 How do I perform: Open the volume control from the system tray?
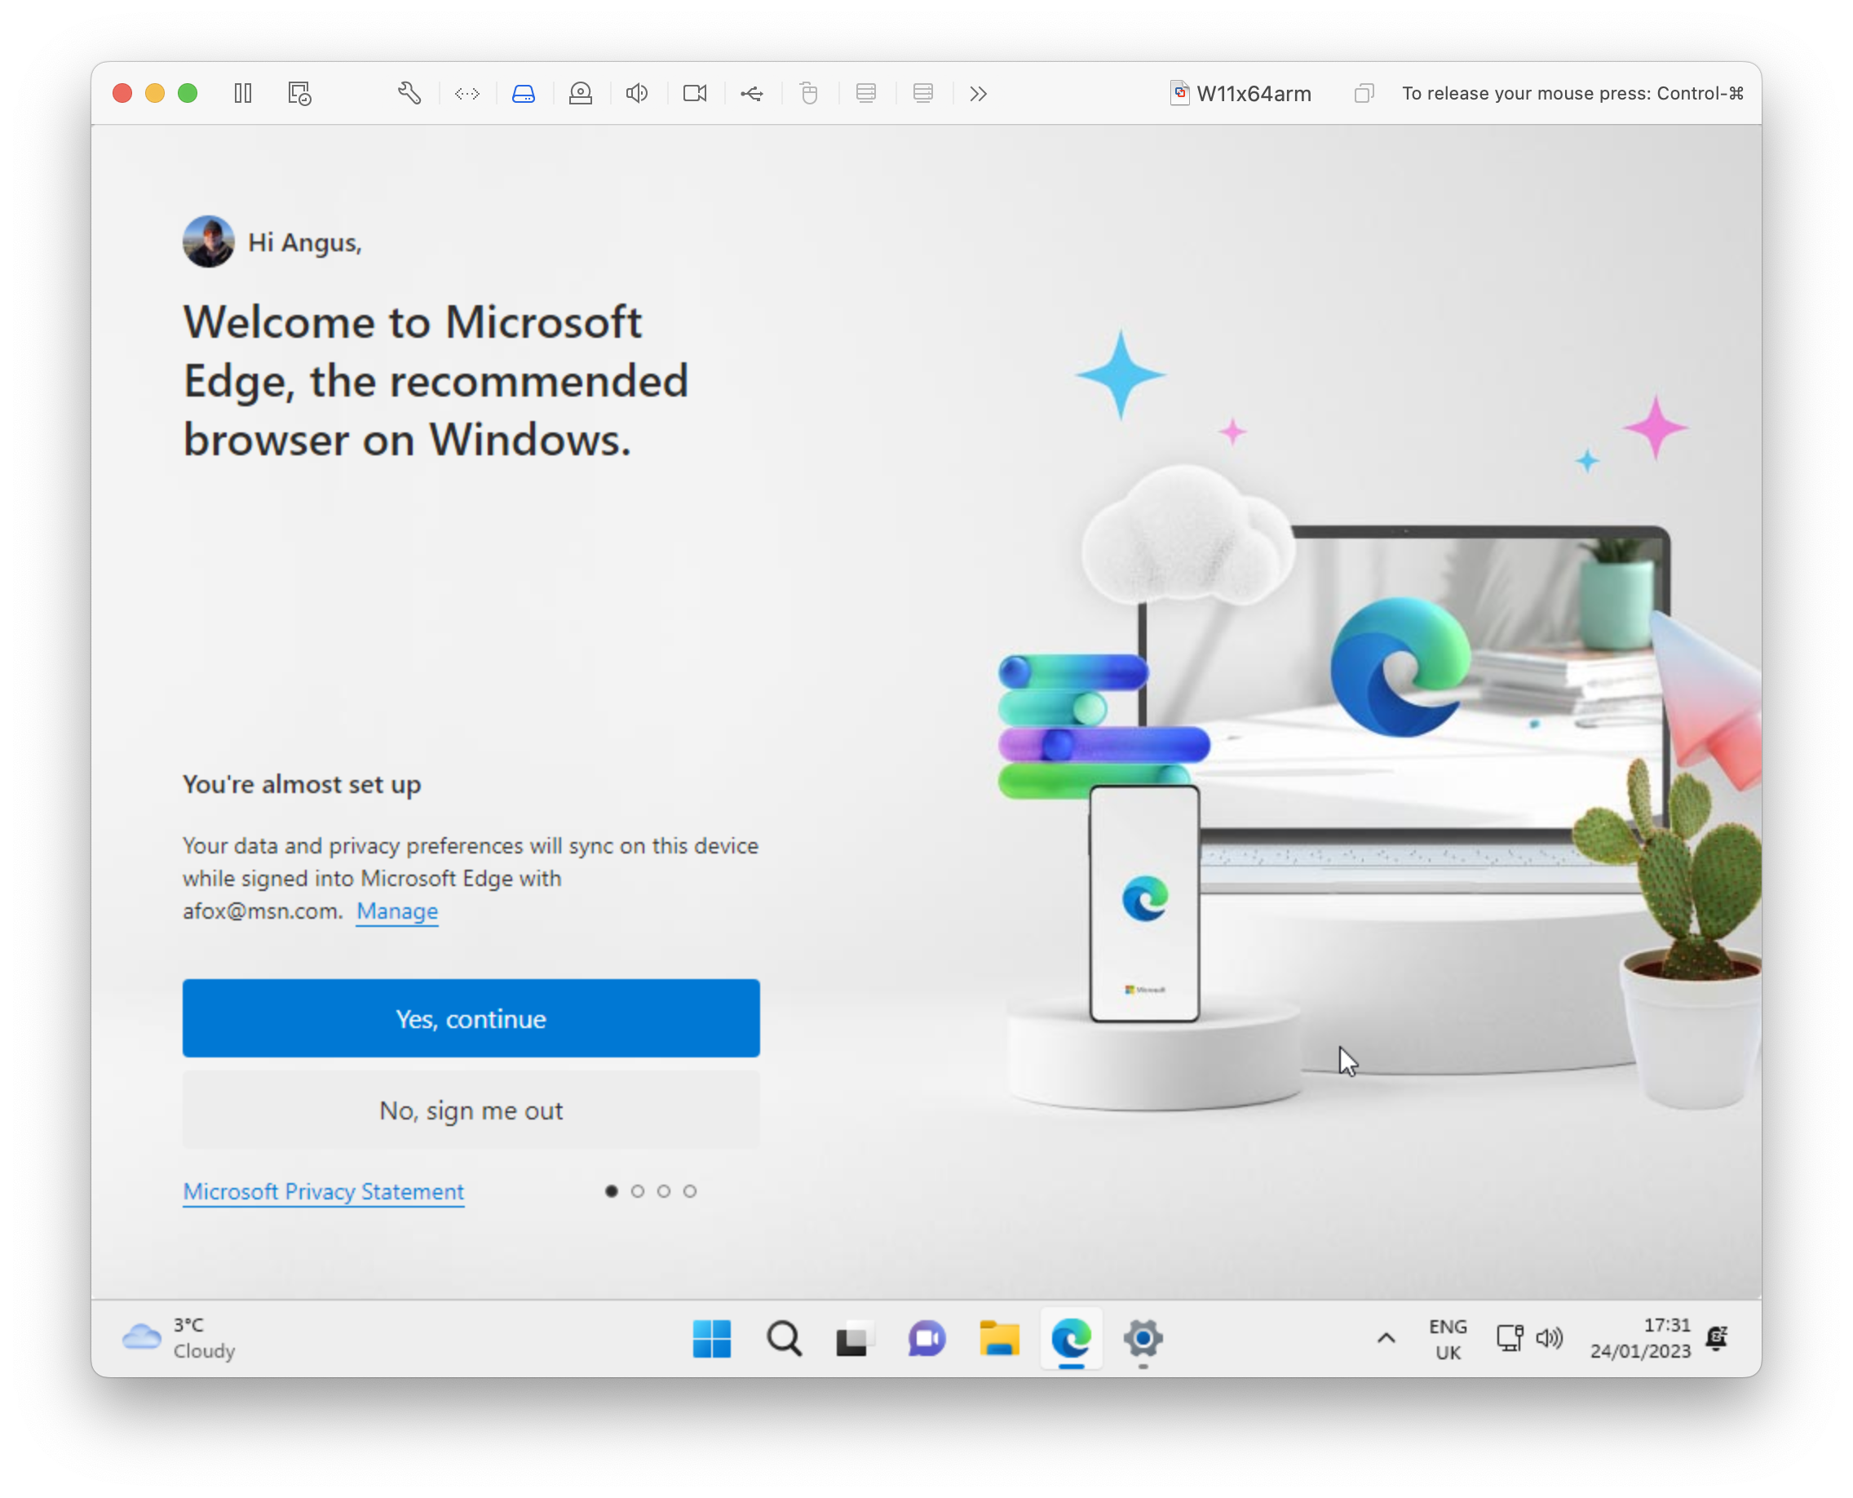coord(1550,1338)
